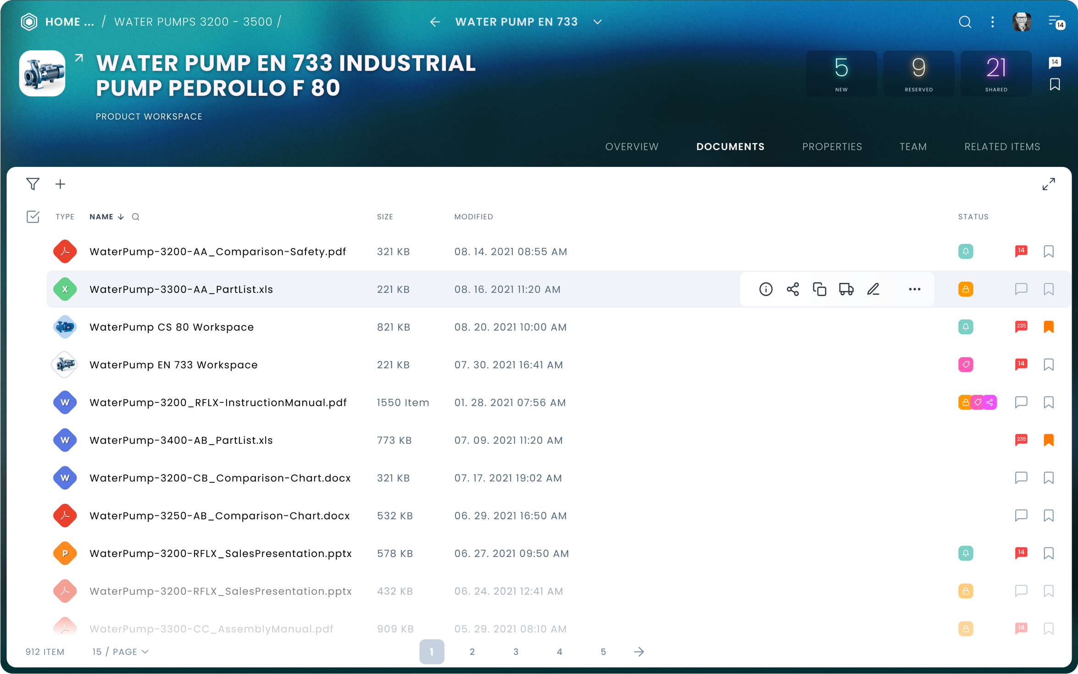Open Water Pumps 3200 - 3500 breadcrumb link

(x=193, y=22)
